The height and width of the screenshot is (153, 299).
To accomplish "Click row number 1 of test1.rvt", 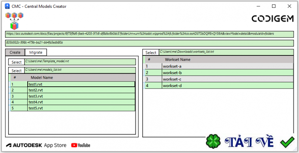I will [19, 84].
